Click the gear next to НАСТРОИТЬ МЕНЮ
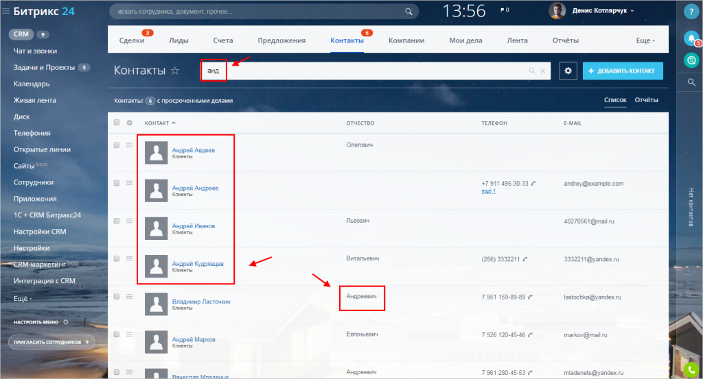Image resolution: width=703 pixels, height=379 pixels. [66, 321]
